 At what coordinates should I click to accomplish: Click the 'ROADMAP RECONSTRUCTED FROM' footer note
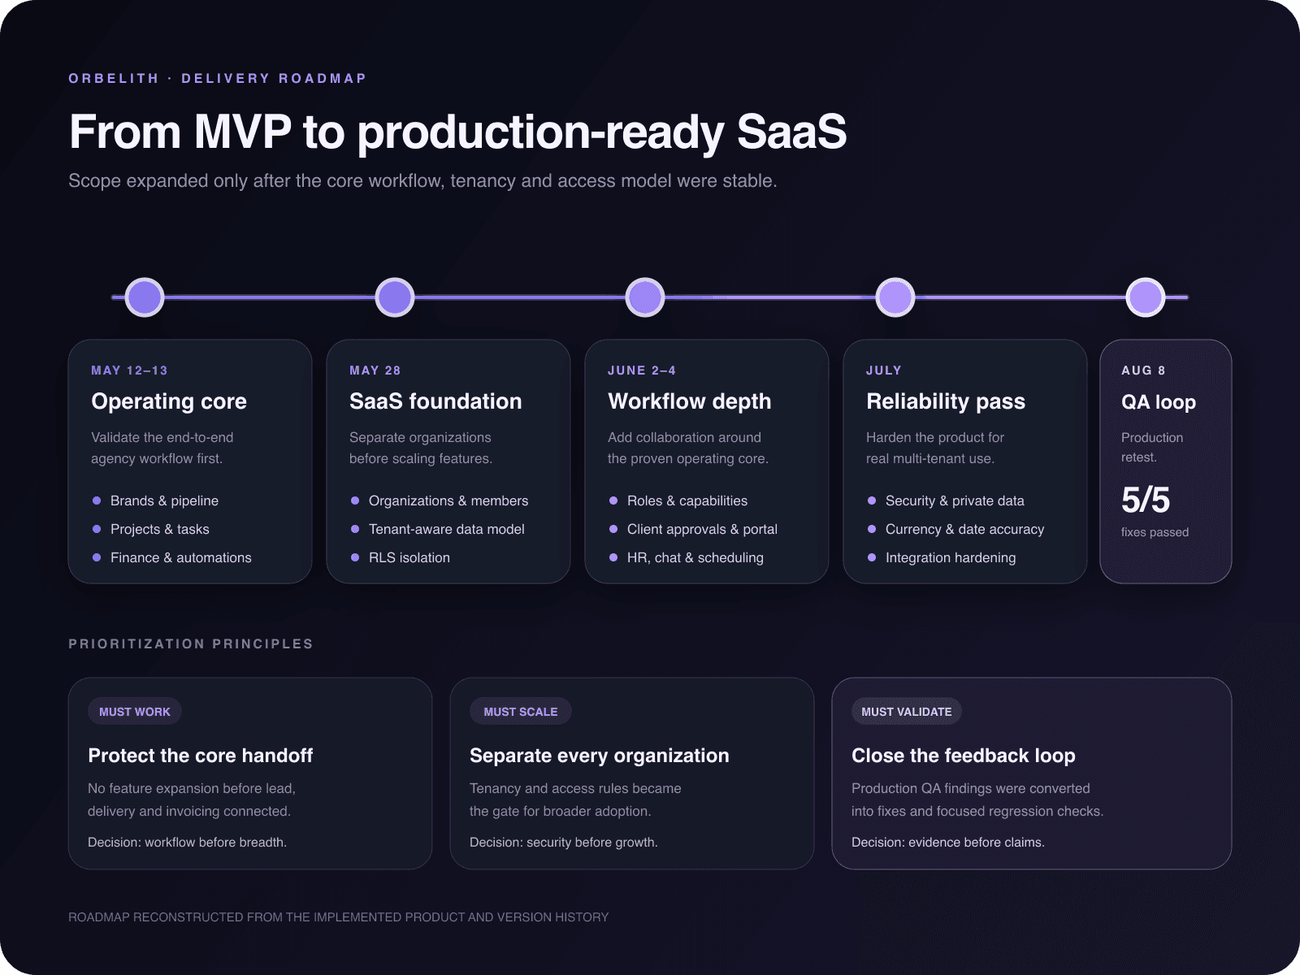click(x=338, y=917)
